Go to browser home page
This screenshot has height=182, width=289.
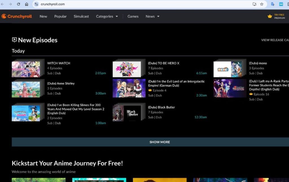[x=27, y=4]
